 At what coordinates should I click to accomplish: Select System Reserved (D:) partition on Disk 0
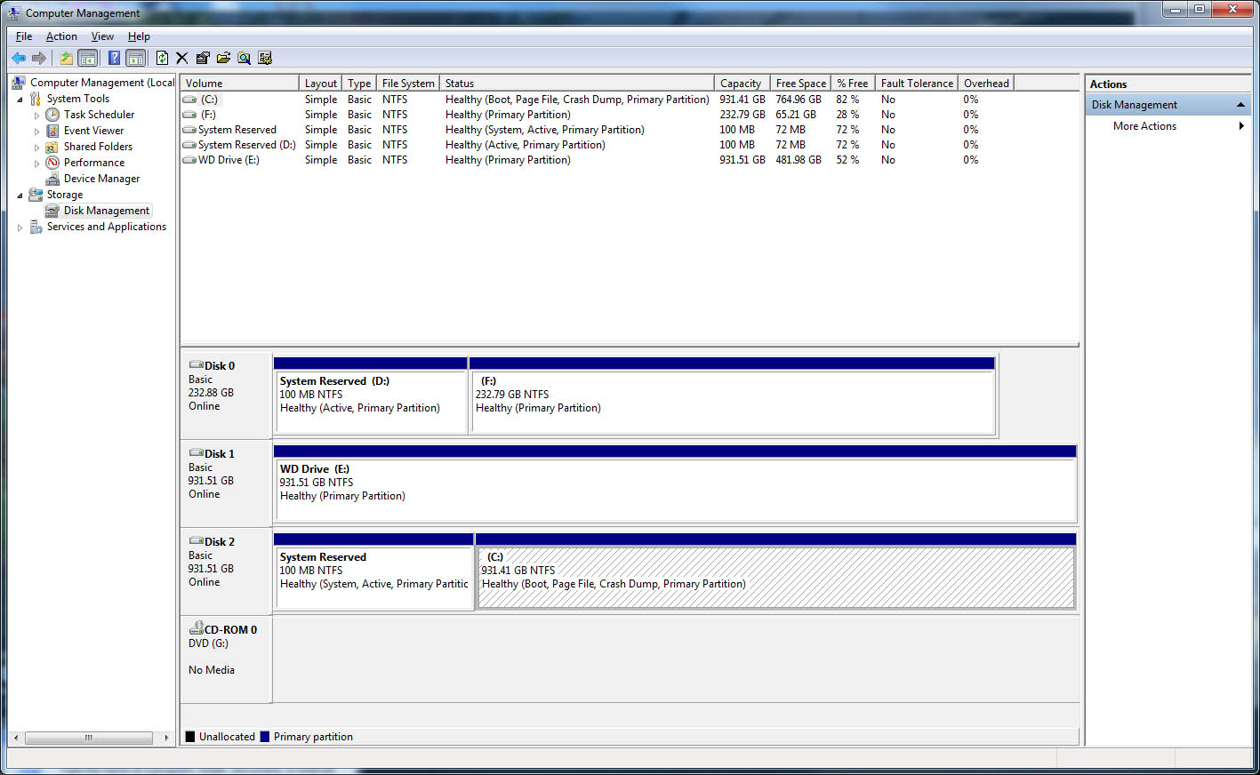point(371,395)
